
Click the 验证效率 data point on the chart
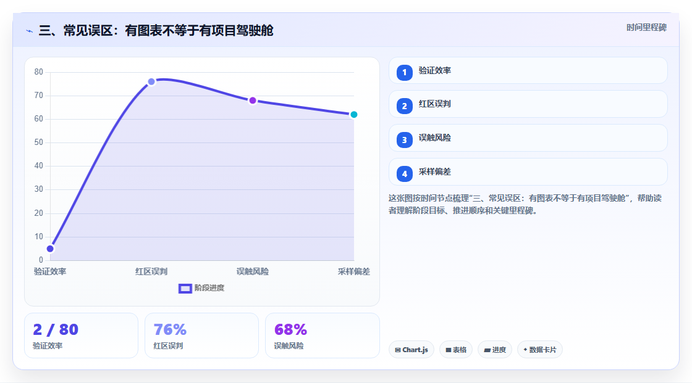[50, 249]
